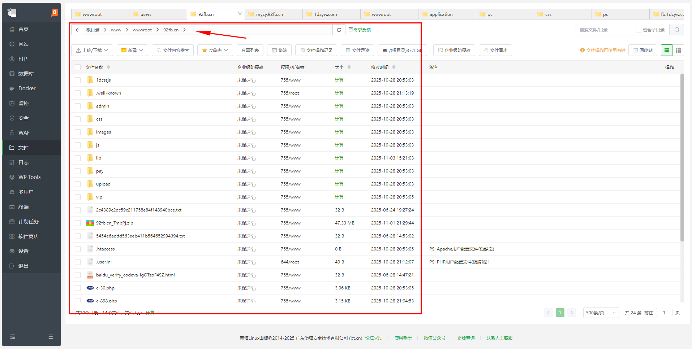Collapse sidebar using bottom-left menu icon
Viewport: 692px width, 349px height.
13,337
